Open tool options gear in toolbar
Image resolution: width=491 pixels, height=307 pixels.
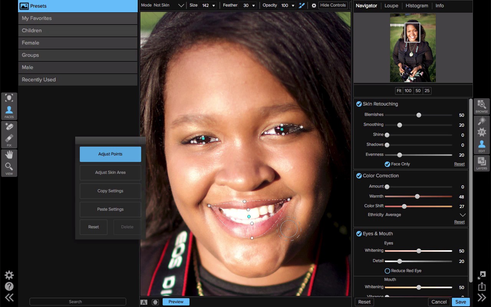(314, 5)
